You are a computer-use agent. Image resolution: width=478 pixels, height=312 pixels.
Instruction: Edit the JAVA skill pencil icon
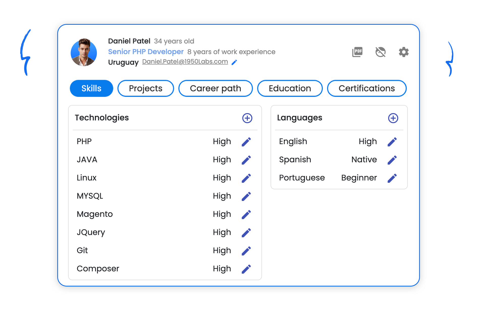(246, 160)
